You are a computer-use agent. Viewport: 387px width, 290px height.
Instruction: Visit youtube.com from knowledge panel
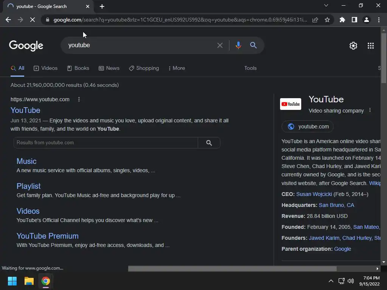[x=308, y=126]
